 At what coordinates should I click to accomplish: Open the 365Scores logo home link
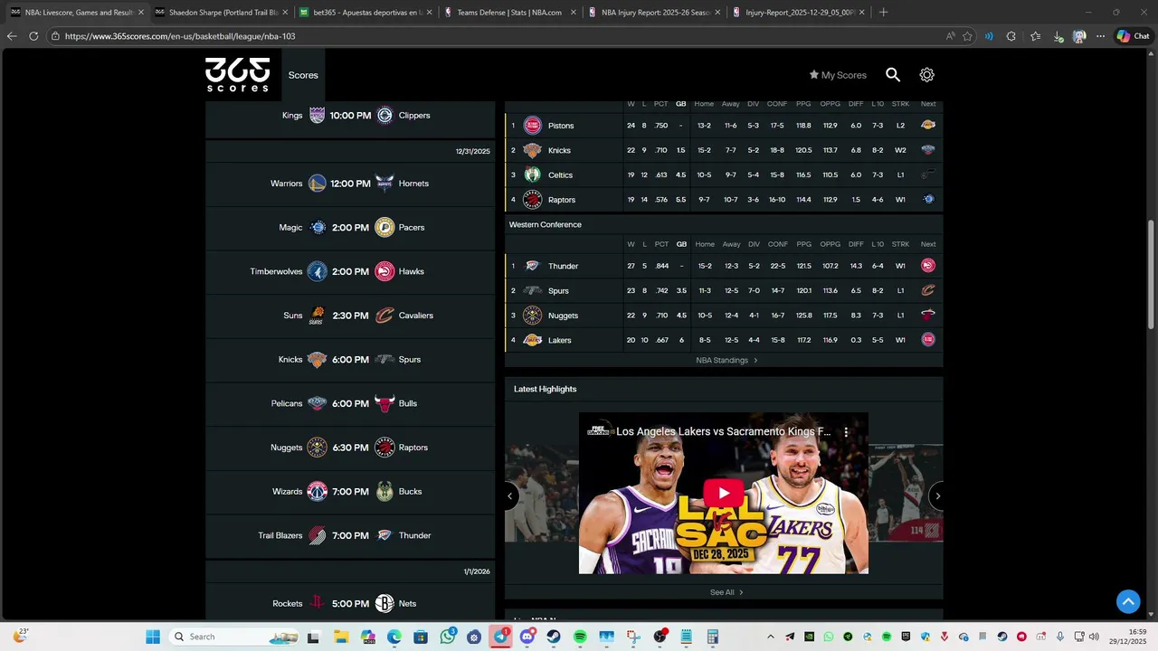point(237,75)
